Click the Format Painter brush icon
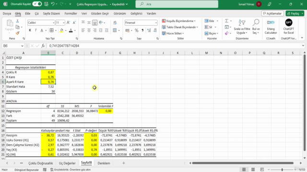Image resolution: width=307 pixels, height=172 pixels. click(x=17, y=33)
